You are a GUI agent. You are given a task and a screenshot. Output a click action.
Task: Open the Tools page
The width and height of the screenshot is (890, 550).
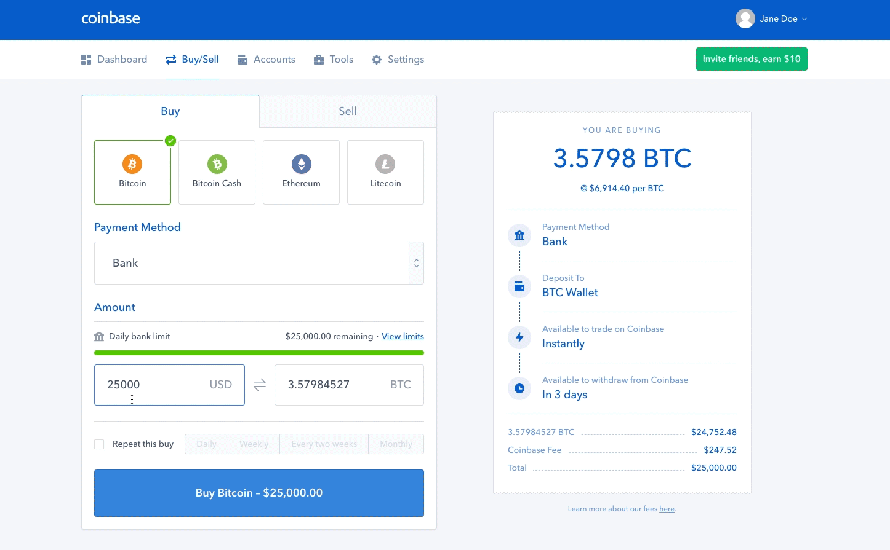click(334, 60)
